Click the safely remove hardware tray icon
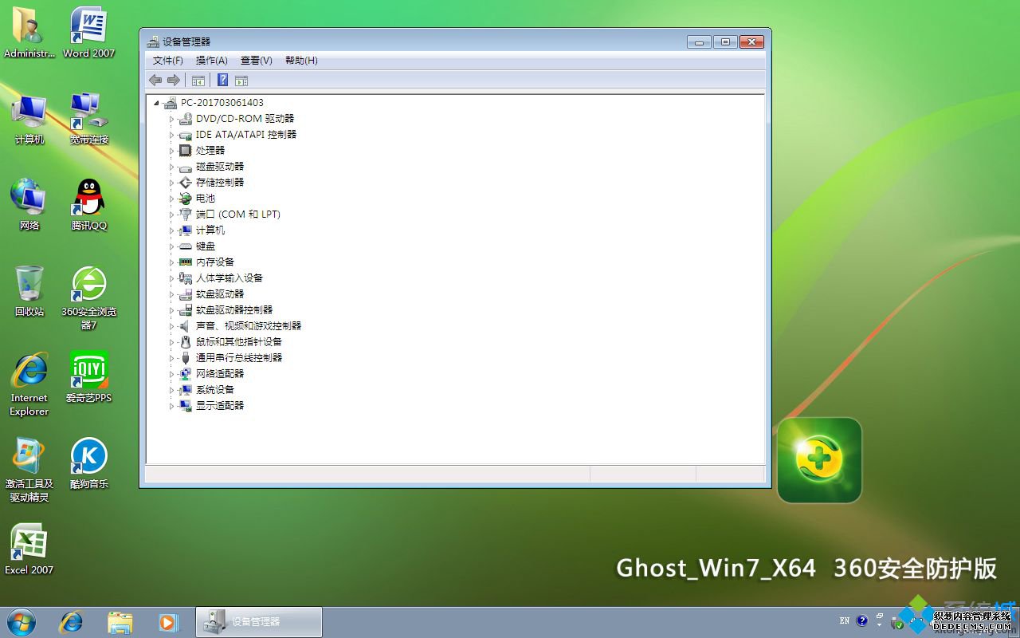This screenshot has height=638, width=1020. pos(896,622)
